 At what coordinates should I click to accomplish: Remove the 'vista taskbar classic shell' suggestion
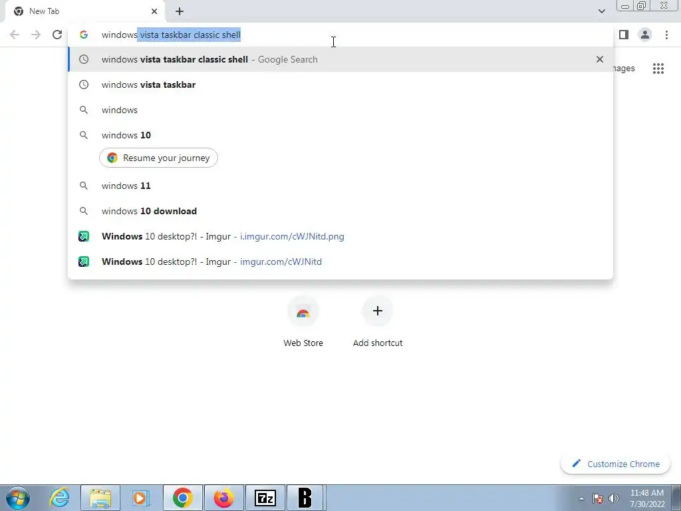tap(600, 59)
